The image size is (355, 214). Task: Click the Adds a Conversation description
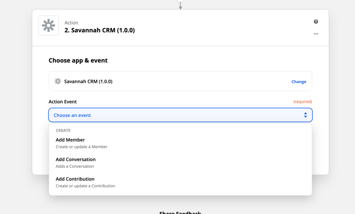[75, 166]
